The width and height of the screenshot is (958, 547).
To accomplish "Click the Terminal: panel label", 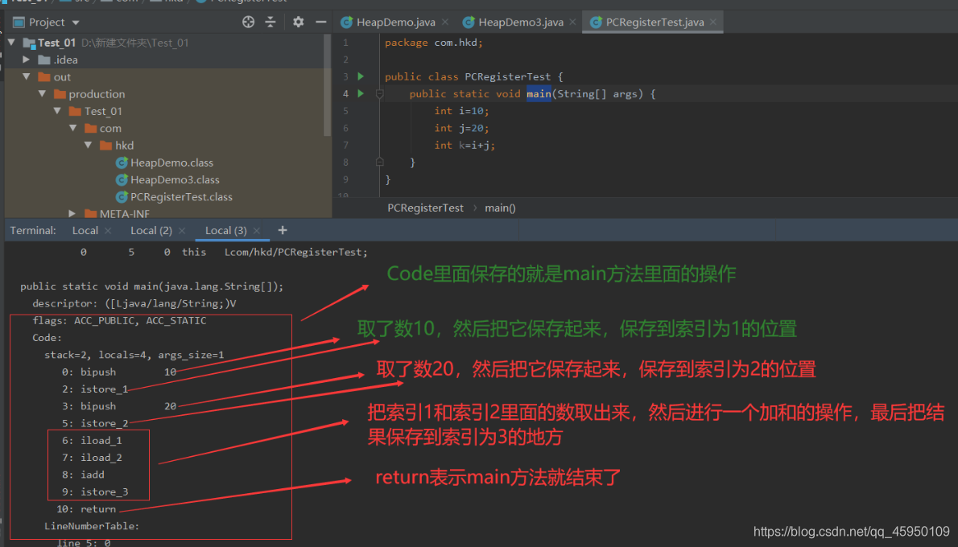I will (33, 230).
